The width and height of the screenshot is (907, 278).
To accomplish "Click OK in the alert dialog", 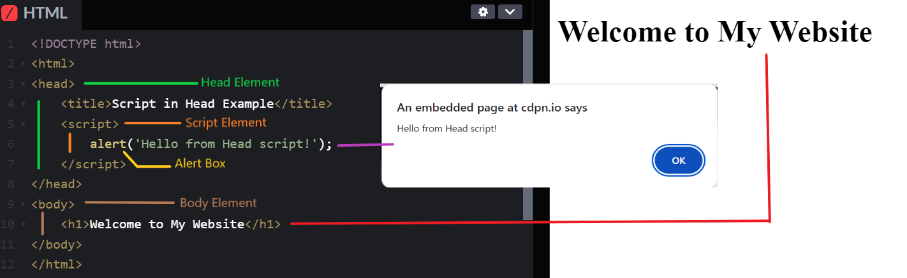I will [x=678, y=161].
